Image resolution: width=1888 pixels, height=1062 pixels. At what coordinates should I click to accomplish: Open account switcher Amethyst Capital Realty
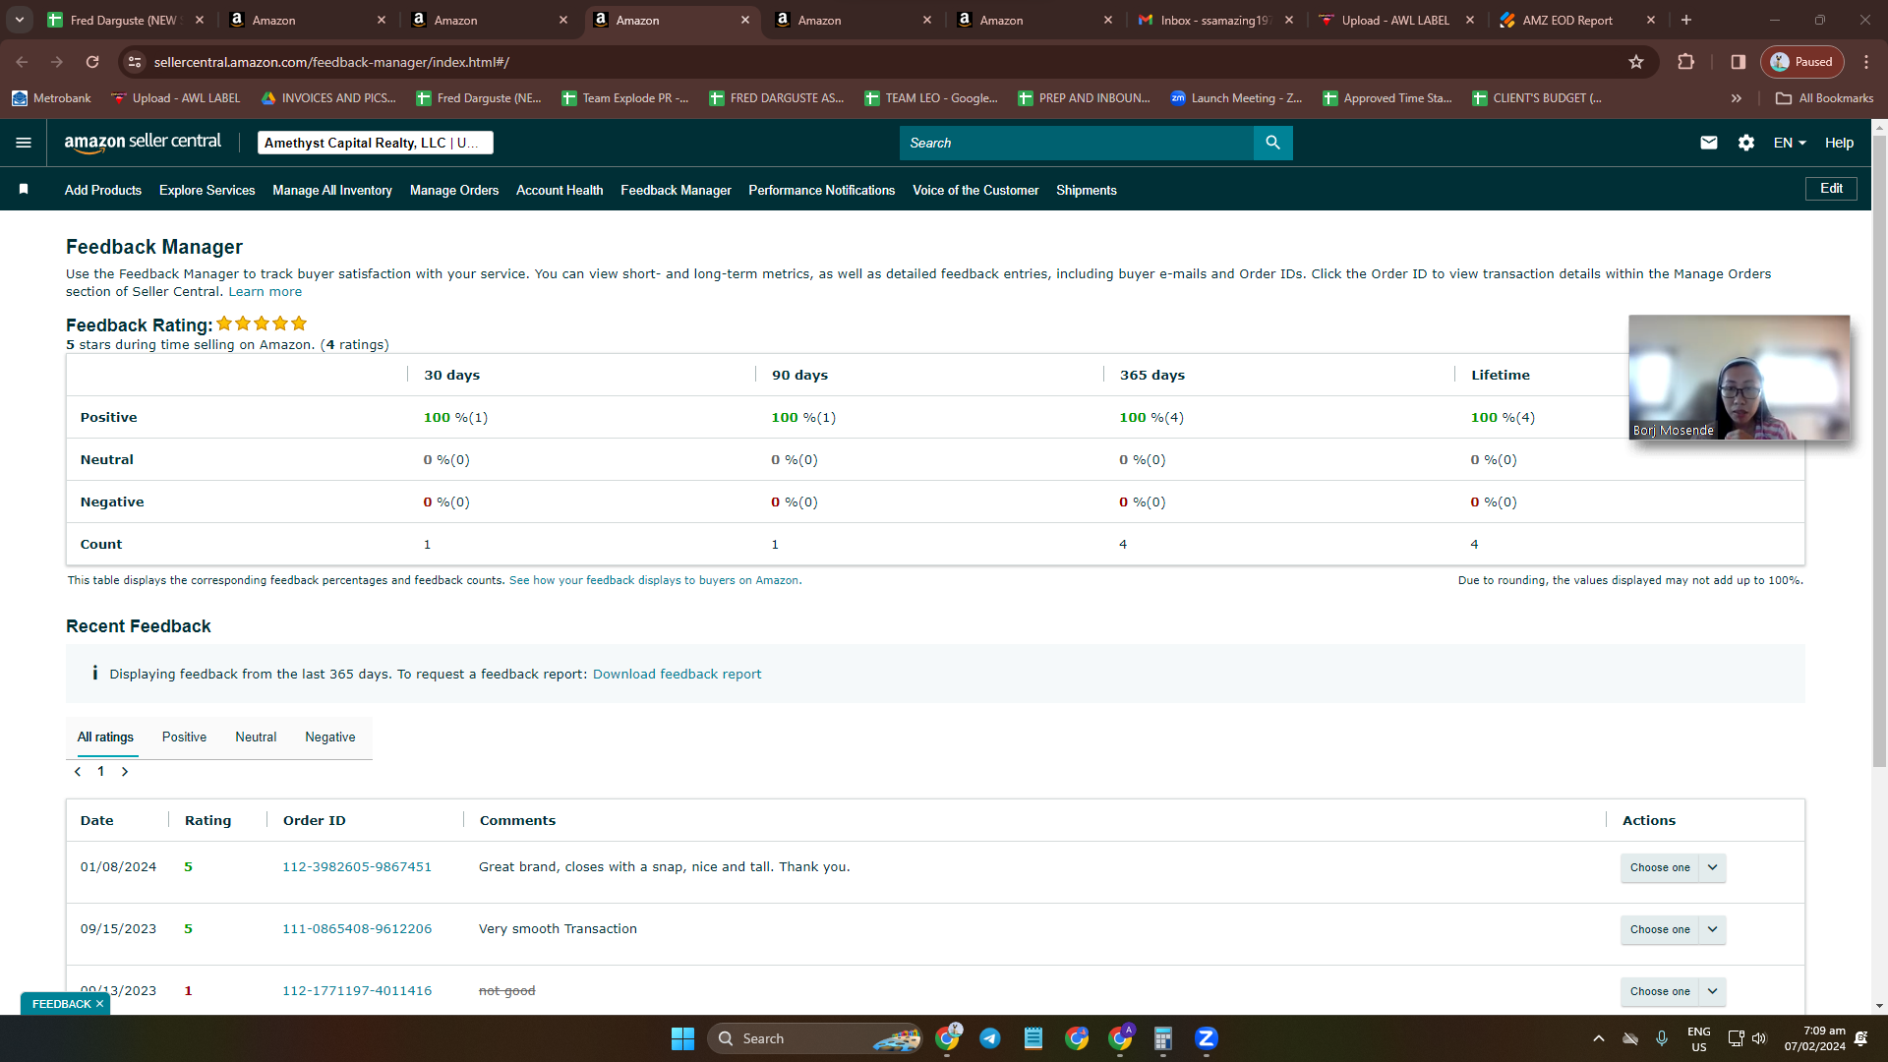(x=375, y=143)
